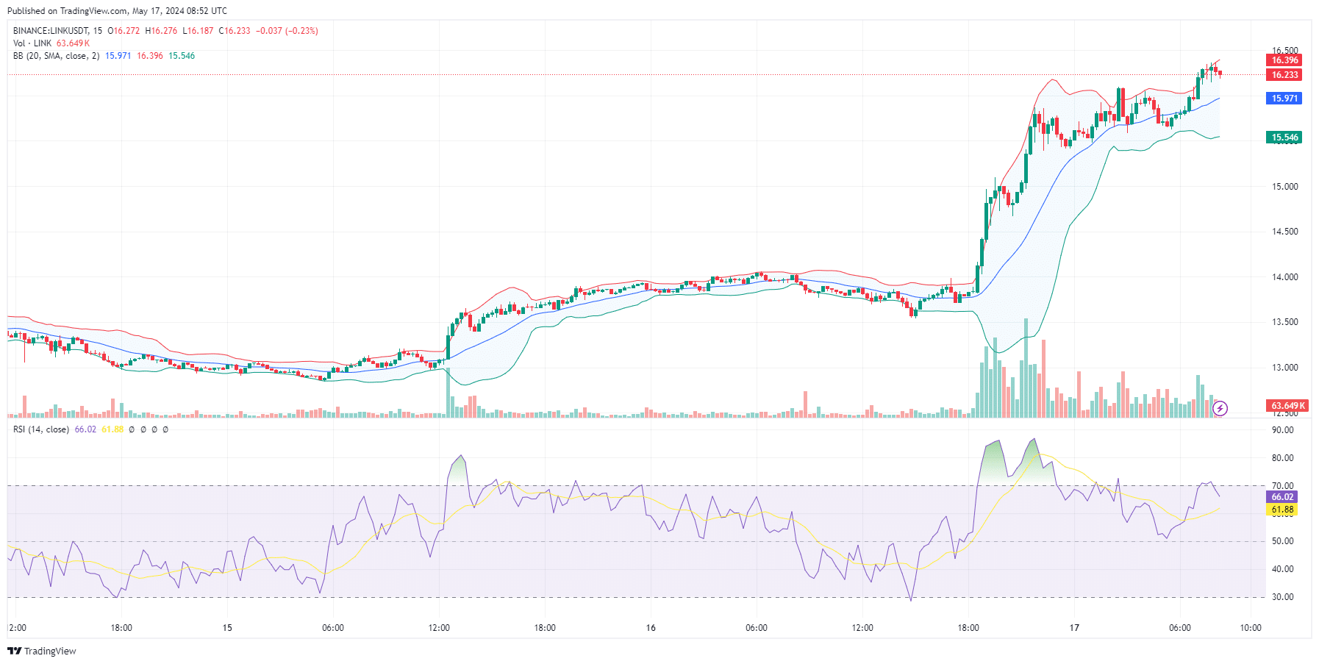Click the 30.00 RSI axis tick

(1283, 597)
